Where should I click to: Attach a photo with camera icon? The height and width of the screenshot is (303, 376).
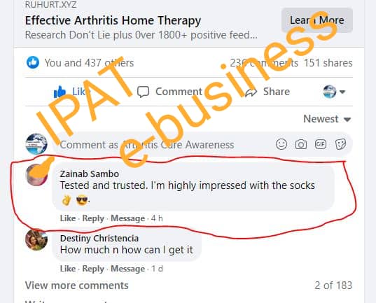pyautogui.click(x=301, y=144)
